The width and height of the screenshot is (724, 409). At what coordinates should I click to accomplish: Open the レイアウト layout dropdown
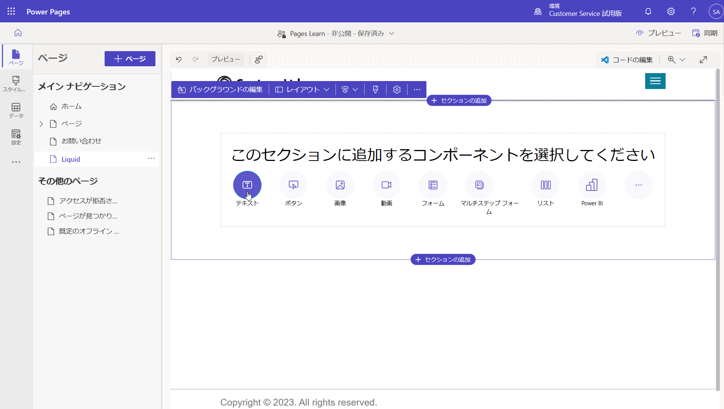click(302, 89)
